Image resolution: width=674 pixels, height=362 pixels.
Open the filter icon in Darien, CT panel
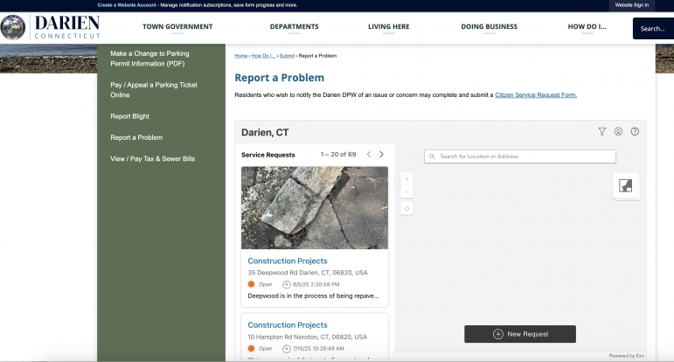click(x=601, y=131)
